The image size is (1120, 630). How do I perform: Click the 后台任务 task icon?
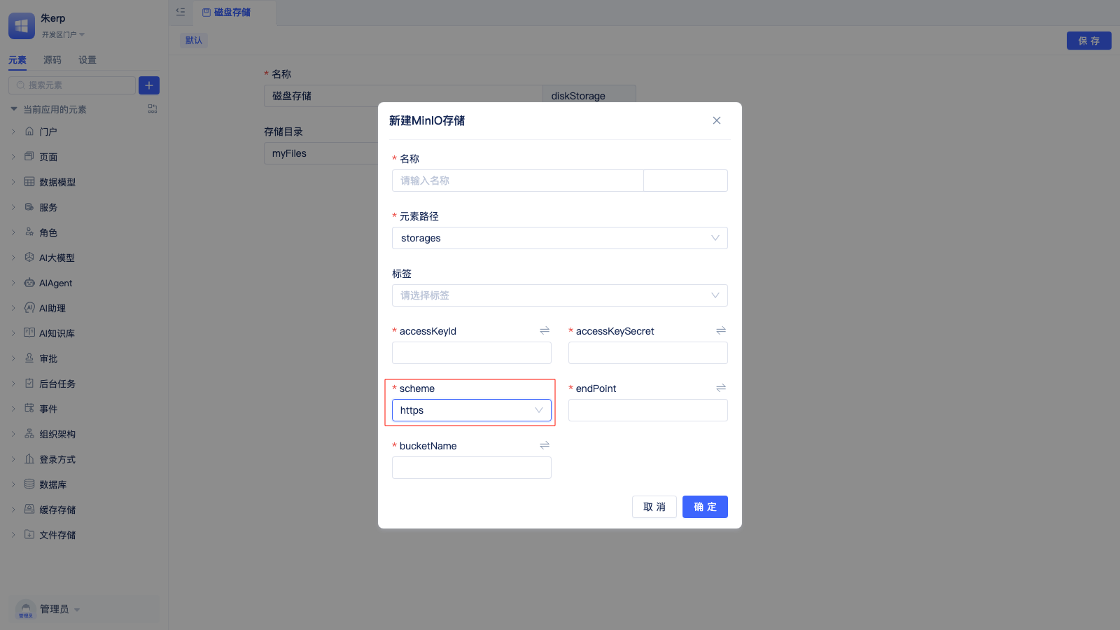tap(29, 383)
